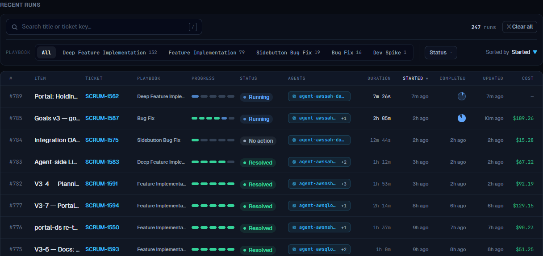Open ticket SCRUM-1587

102,118
